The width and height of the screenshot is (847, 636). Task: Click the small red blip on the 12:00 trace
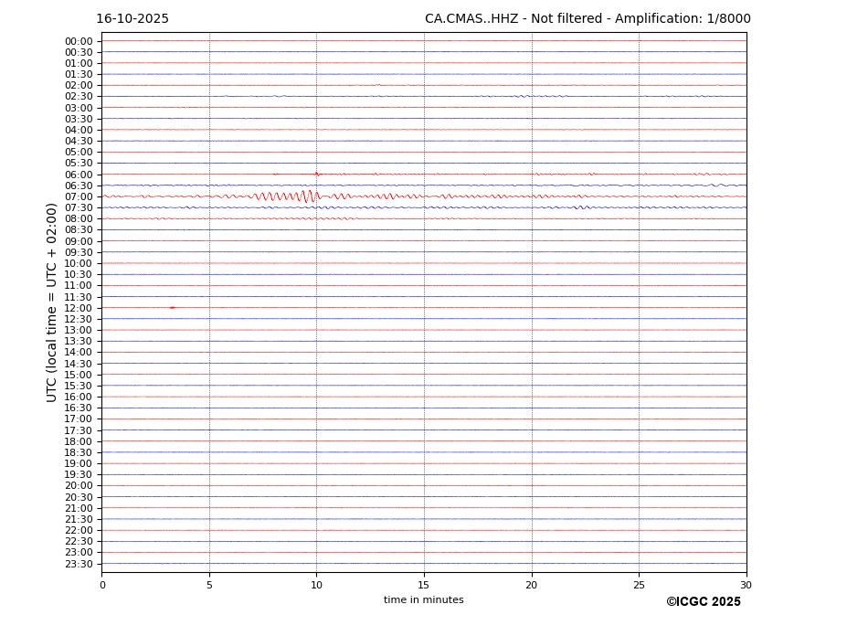tap(172, 308)
